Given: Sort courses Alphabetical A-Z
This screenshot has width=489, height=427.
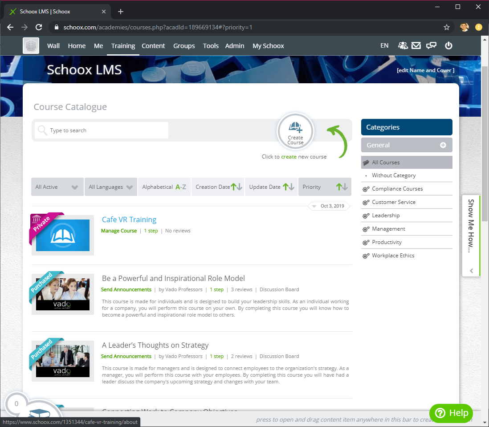Looking at the screenshot, I should coord(164,187).
